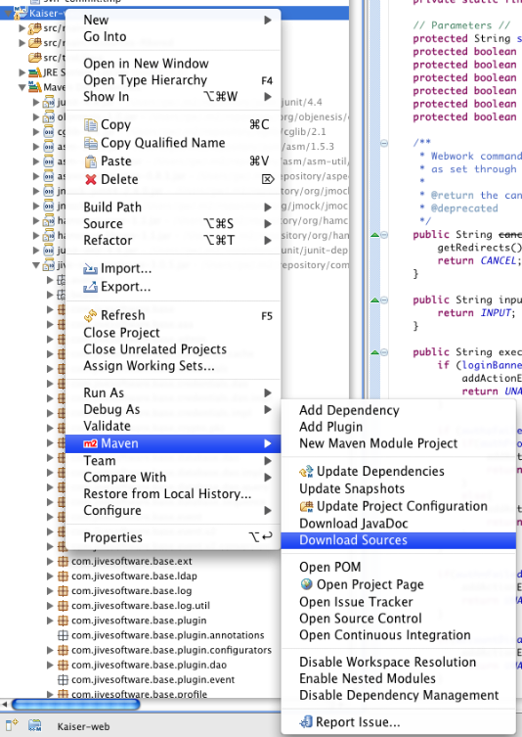Collapse the fold toggle beside the strikethrough method
This screenshot has width=522, height=737.
coord(384,235)
